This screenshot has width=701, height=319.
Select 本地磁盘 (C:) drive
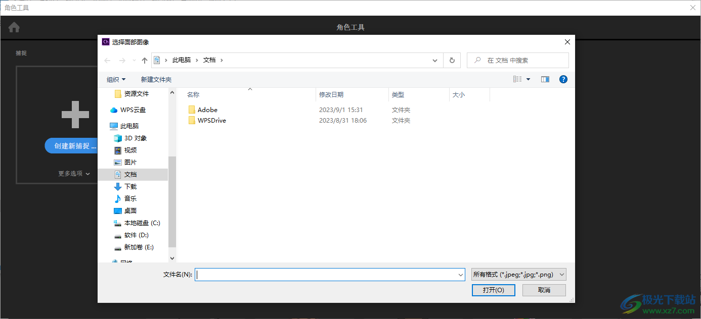point(142,223)
